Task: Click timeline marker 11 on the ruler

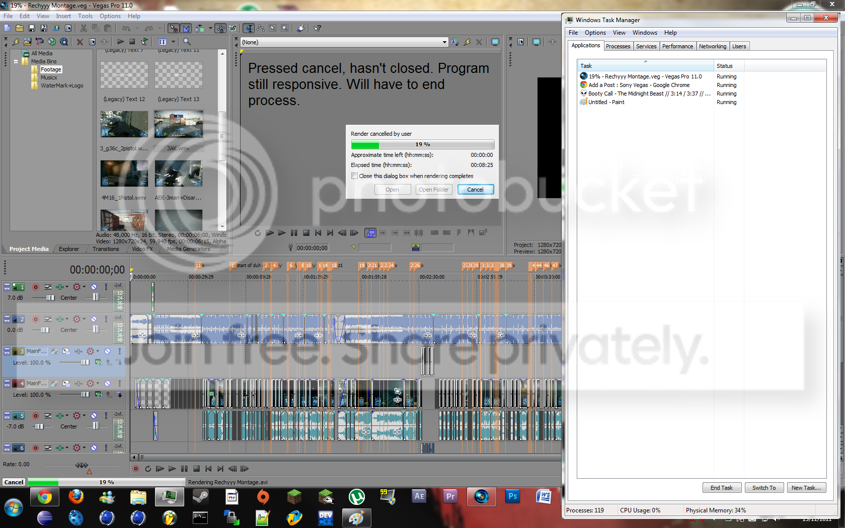Action: (x=198, y=265)
